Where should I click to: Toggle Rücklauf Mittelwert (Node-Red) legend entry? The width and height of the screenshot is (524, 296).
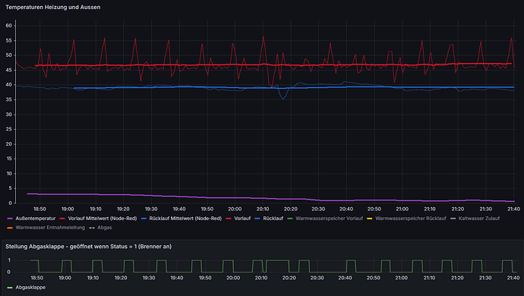(x=185, y=219)
